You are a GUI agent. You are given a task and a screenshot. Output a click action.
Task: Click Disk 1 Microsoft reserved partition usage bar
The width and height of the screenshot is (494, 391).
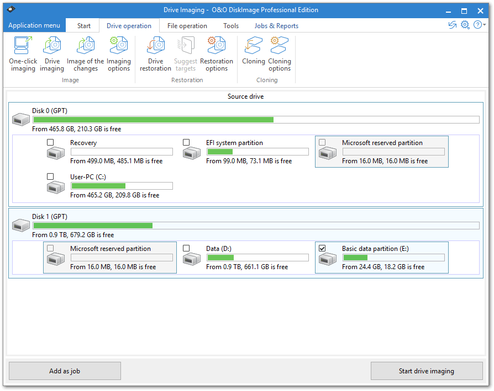[x=122, y=258]
